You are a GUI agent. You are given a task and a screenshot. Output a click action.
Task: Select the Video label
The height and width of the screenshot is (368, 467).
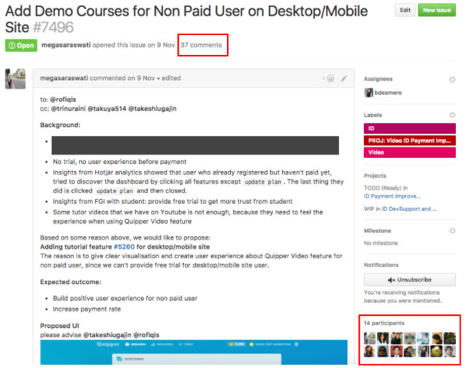click(409, 152)
